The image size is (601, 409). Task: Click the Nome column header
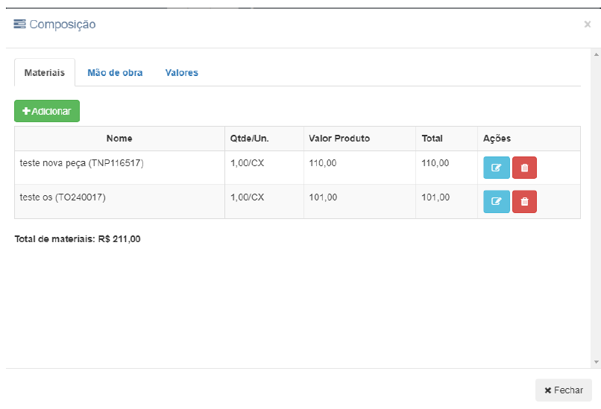pos(119,139)
